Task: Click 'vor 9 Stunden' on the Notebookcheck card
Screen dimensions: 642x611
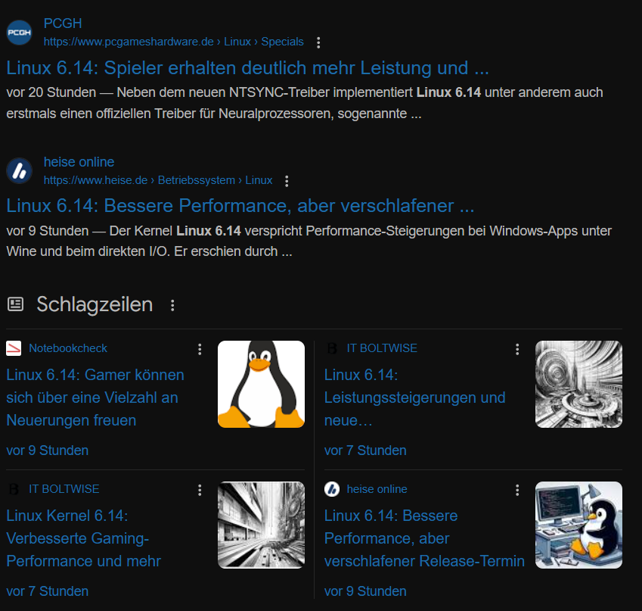Action: point(48,450)
